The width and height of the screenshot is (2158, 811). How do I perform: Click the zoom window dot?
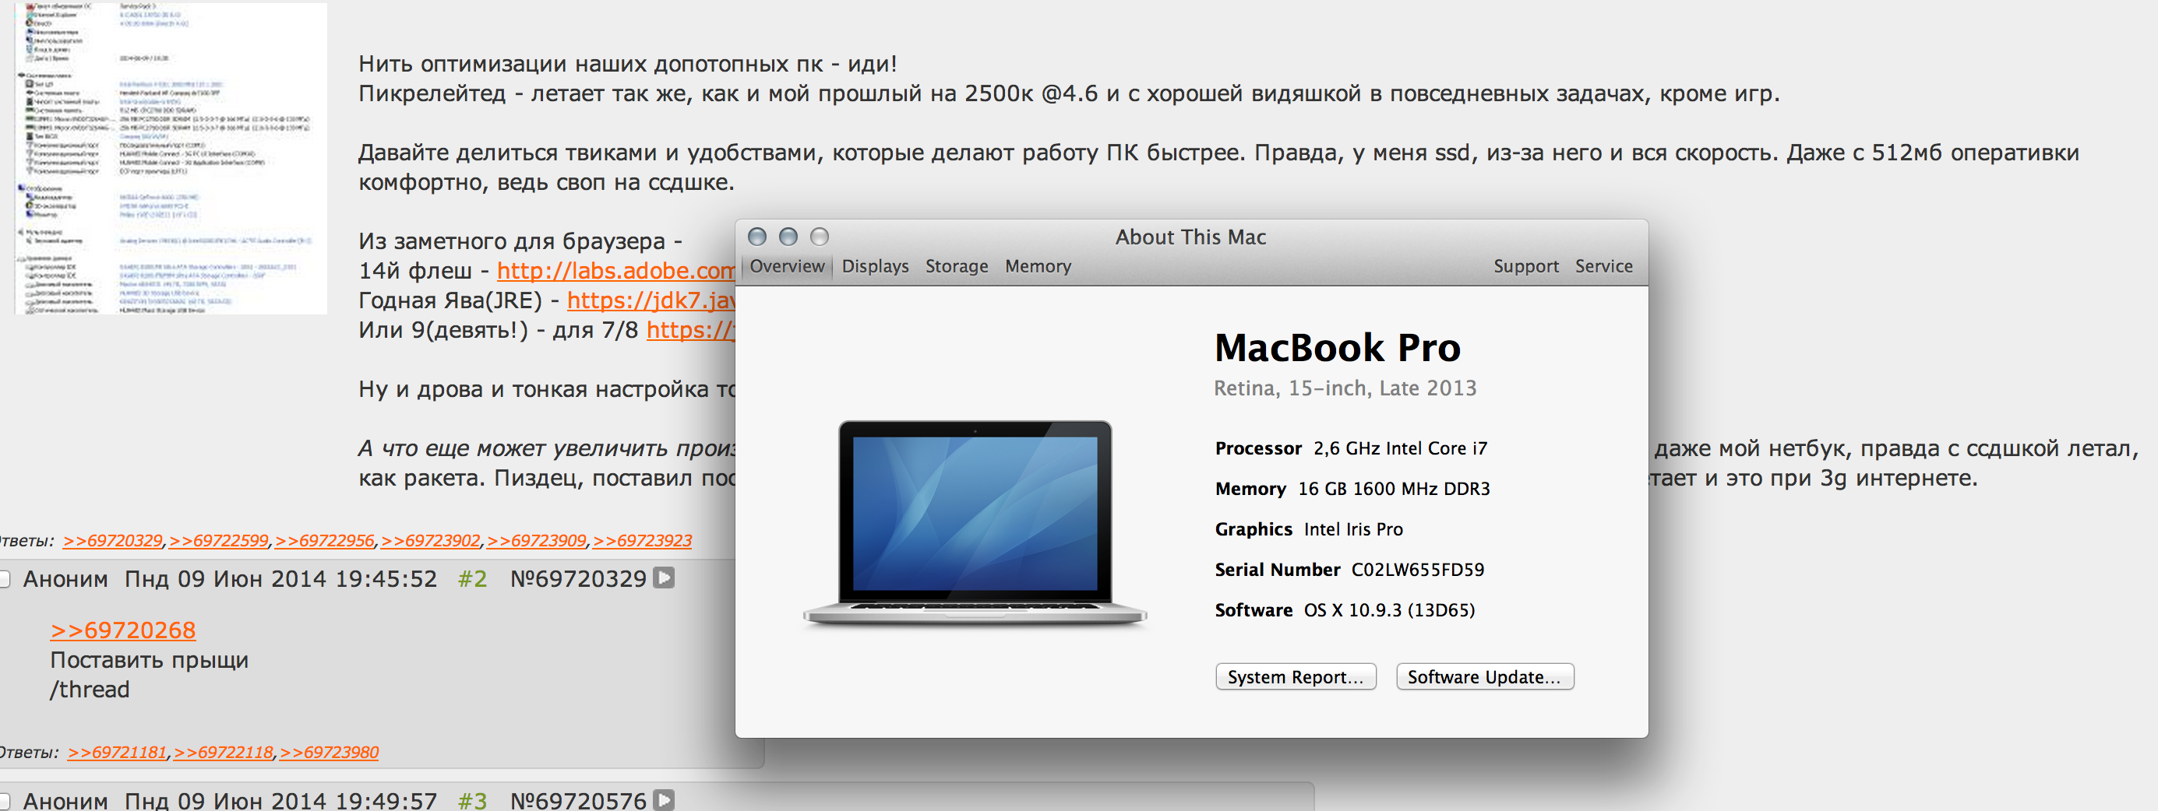tap(820, 237)
